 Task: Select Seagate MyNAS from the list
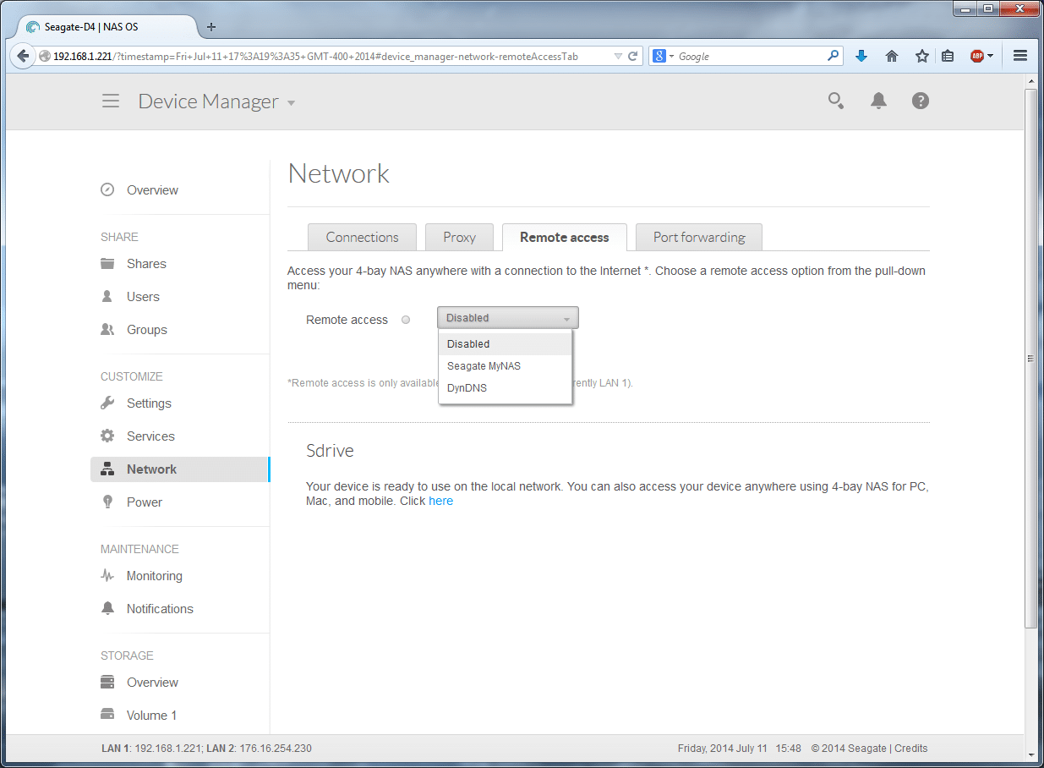(506, 366)
